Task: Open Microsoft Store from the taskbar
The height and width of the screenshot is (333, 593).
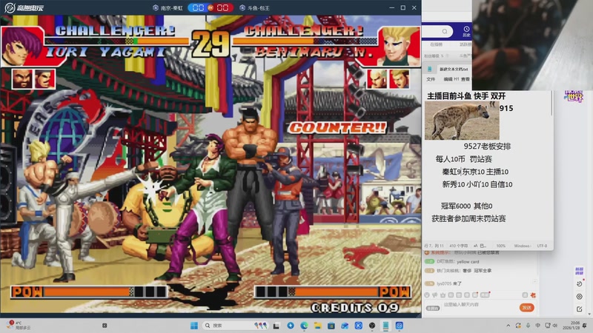Action: 331,326
